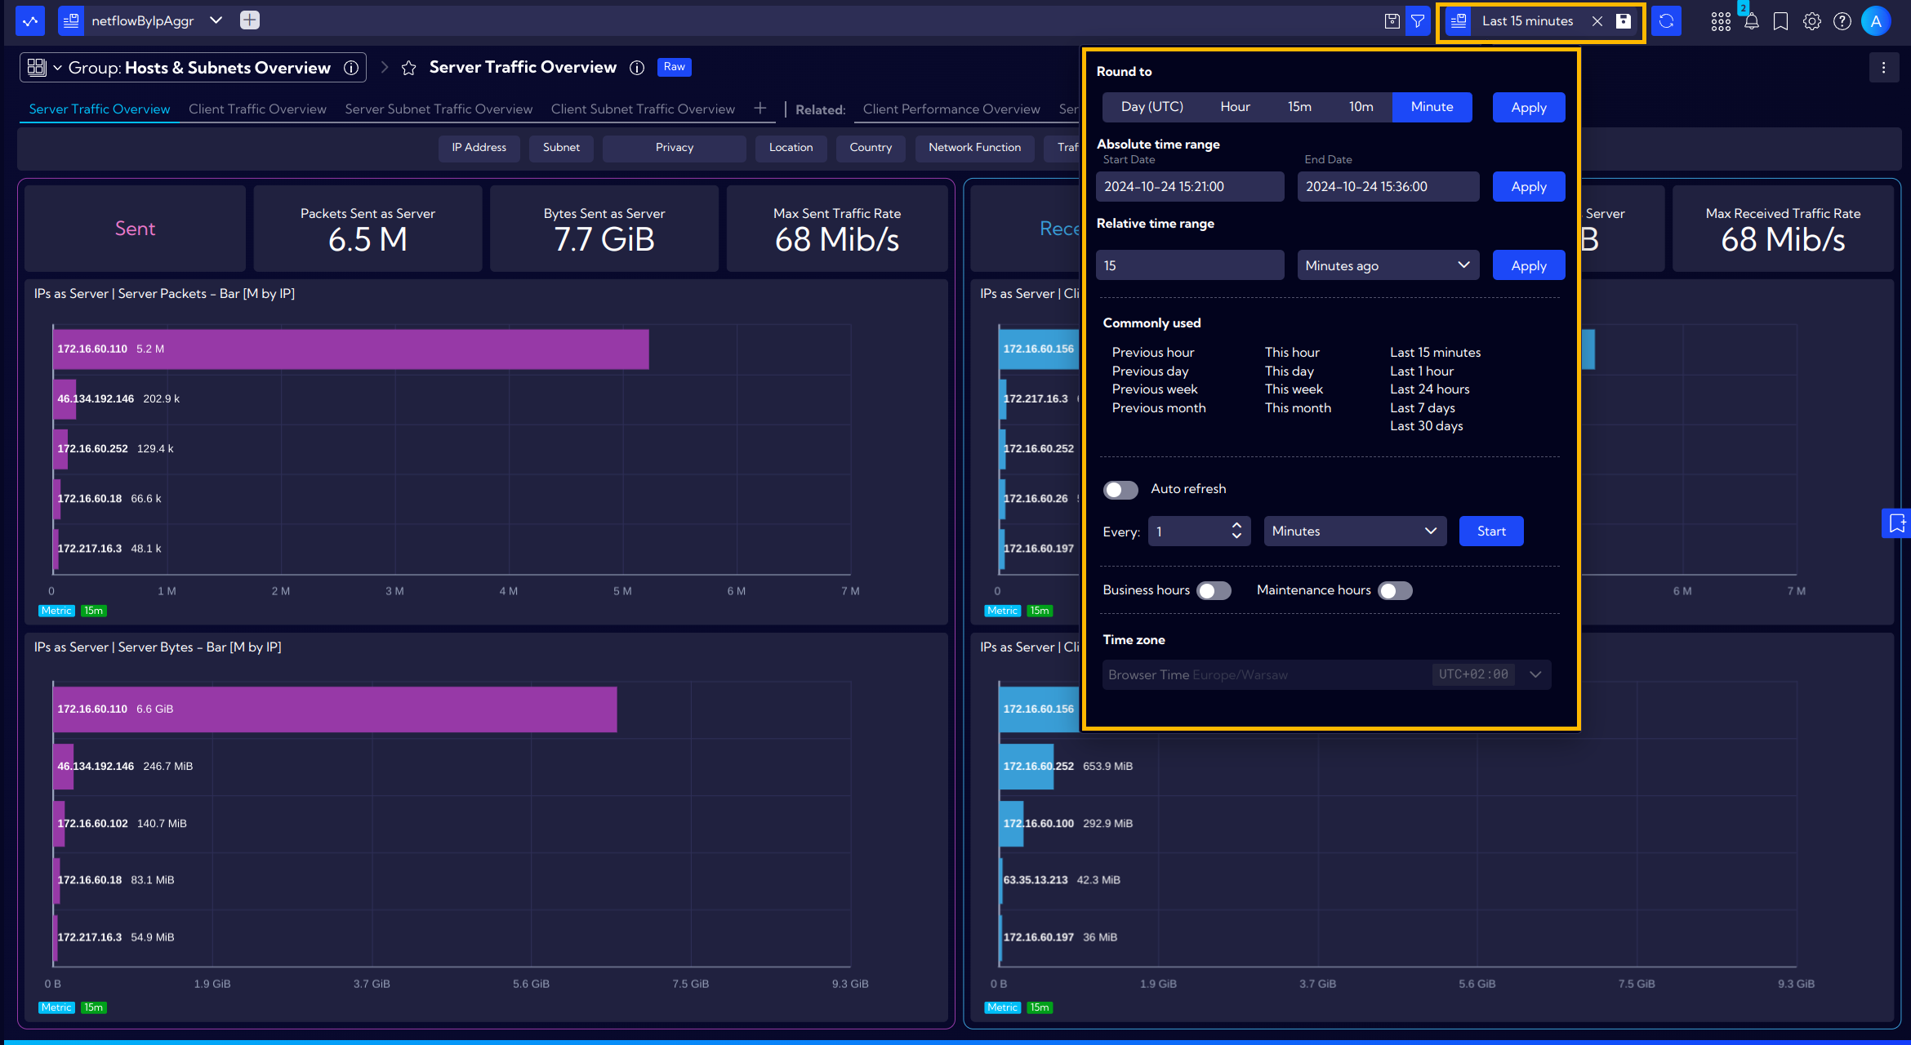This screenshot has width=1911, height=1045.
Task: Open the Country filter
Action: coord(871,148)
